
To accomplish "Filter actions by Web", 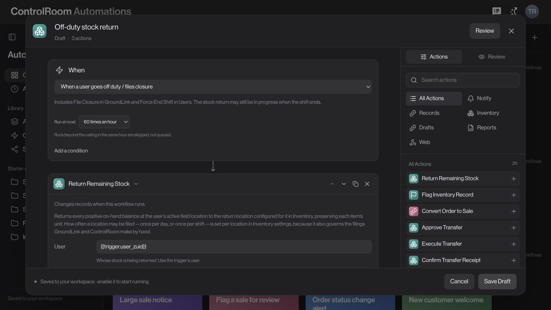I will coord(434,143).
